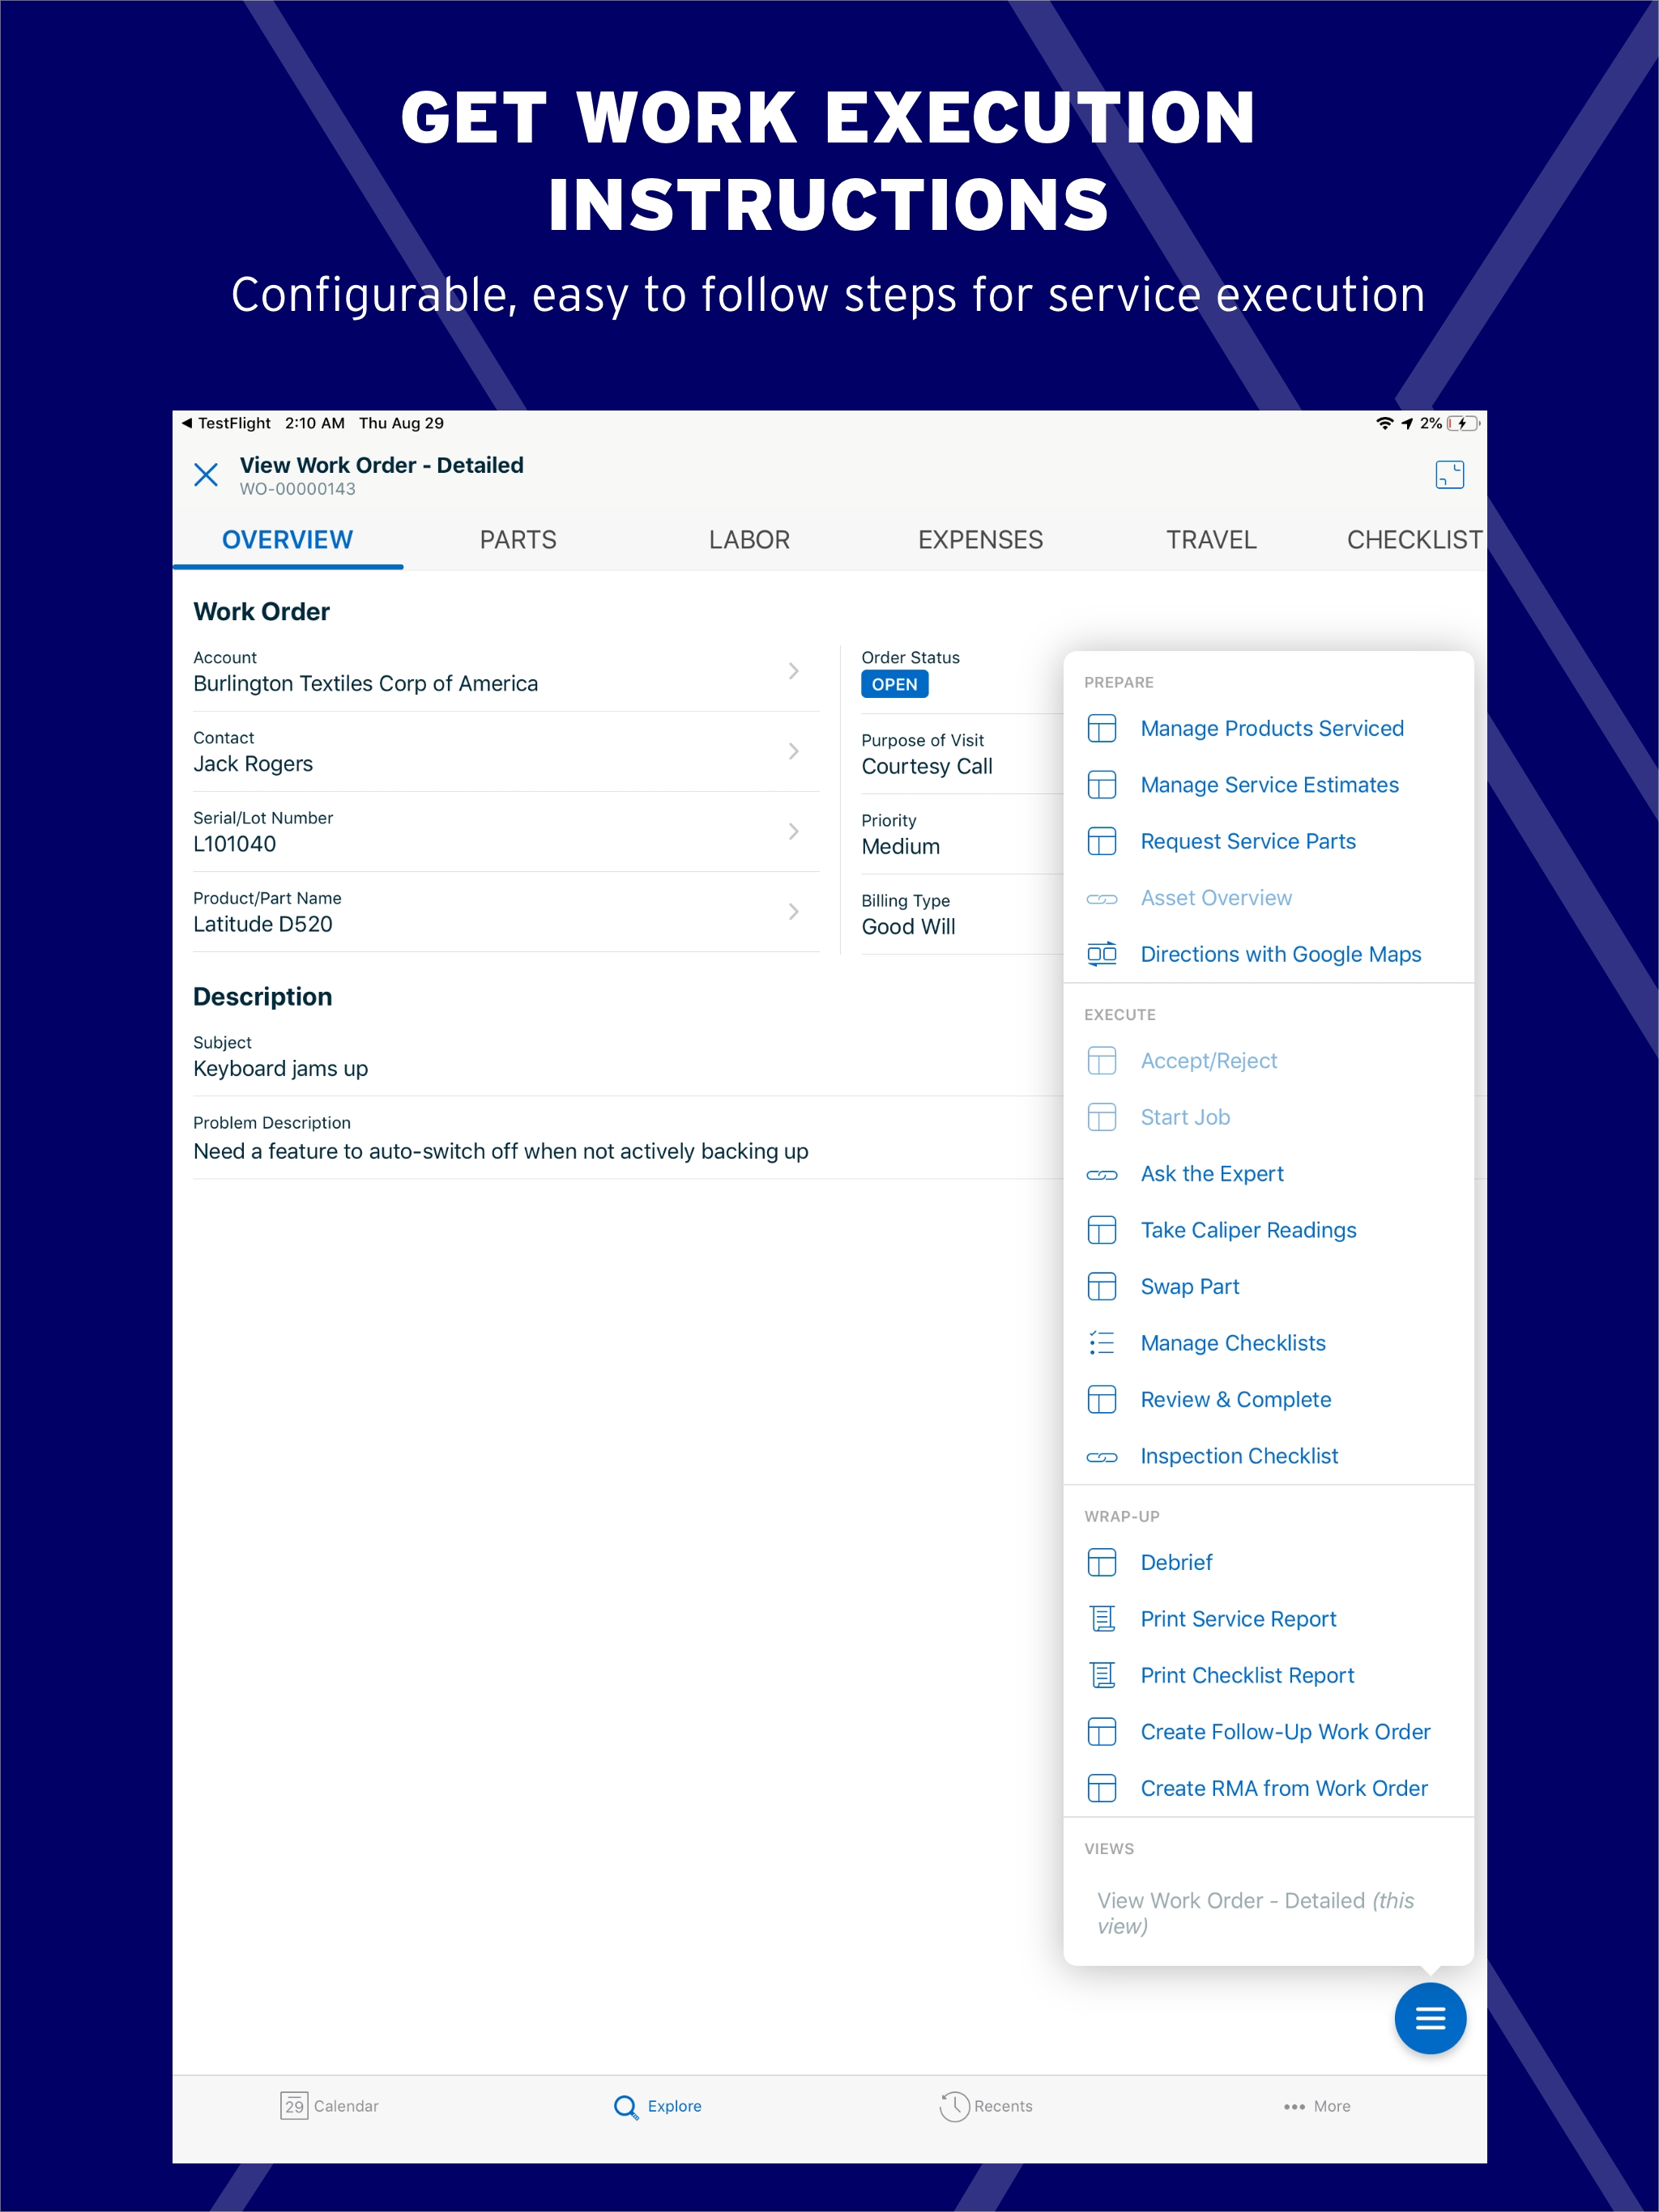Close the View Work Order screen

click(x=206, y=474)
